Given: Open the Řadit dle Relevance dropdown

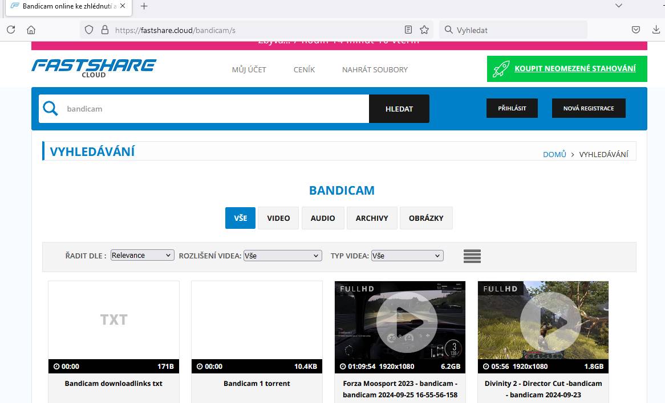Looking at the screenshot, I should pyautogui.click(x=142, y=255).
